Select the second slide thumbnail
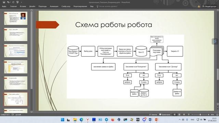The width and height of the screenshot is (219, 123). tap(16, 35)
